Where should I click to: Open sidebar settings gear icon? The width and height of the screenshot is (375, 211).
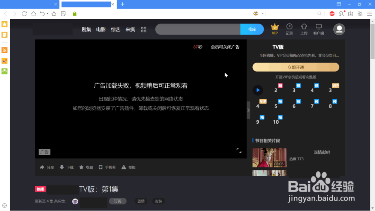(x=4, y=205)
